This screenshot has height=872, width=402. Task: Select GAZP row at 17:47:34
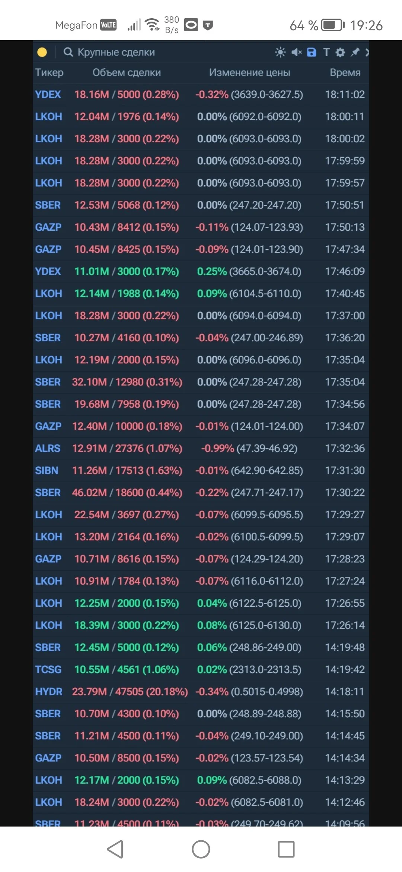tap(201, 249)
